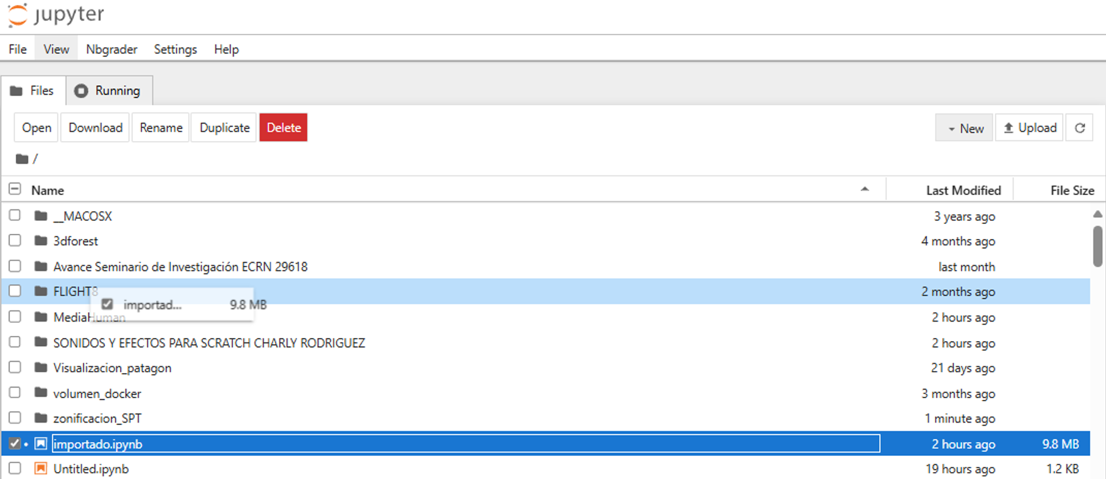The image size is (1106, 479).
Task: Toggle the select-all checkbox in header
Action: point(15,189)
